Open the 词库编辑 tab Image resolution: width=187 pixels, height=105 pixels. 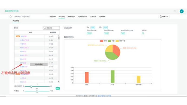[102, 16]
